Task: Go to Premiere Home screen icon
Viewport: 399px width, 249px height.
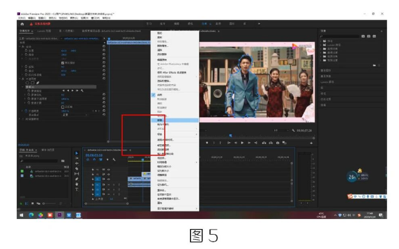Action: [22, 24]
